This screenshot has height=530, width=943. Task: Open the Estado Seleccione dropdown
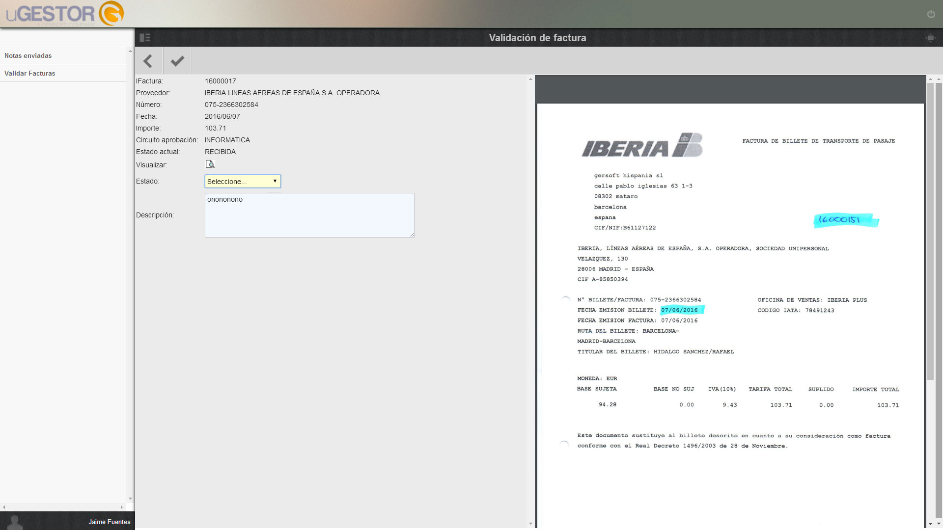243,182
